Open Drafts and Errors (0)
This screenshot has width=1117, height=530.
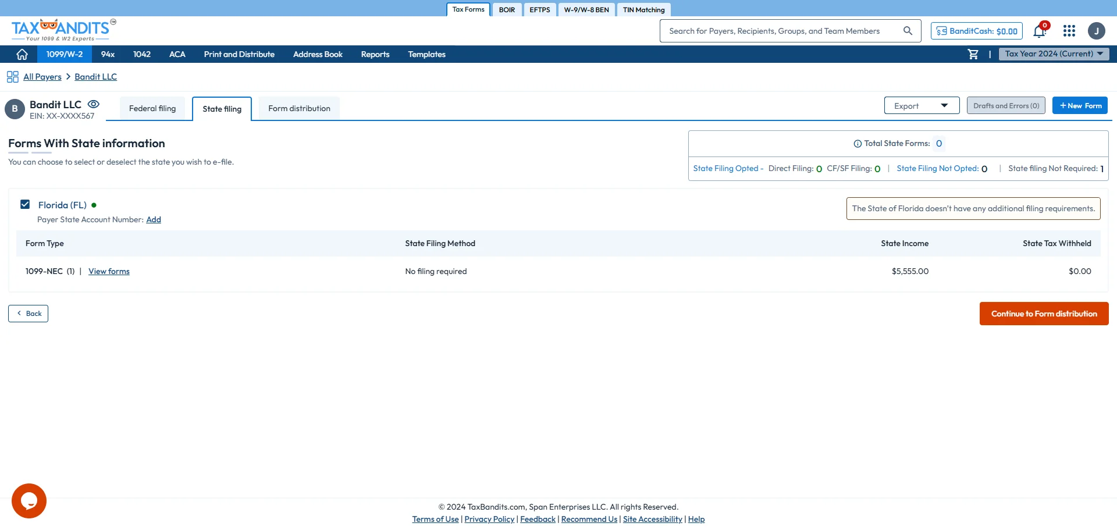pyautogui.click(x=1006, y=105)
